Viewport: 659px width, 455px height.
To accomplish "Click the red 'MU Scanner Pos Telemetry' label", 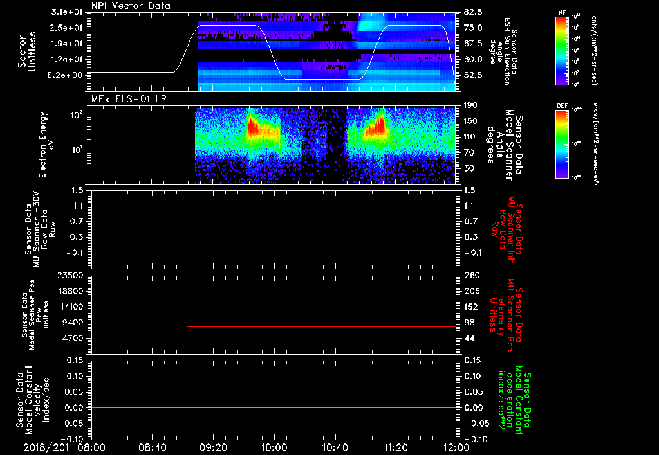I will (x=506, y=315).
